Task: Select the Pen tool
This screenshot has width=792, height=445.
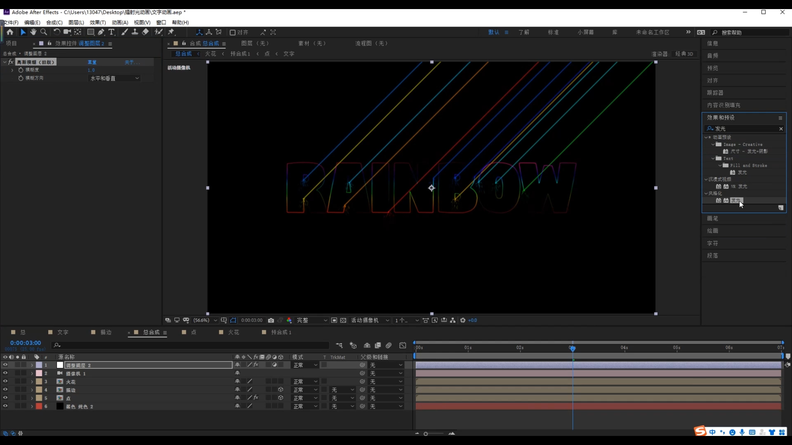Action: click(101, 32)
